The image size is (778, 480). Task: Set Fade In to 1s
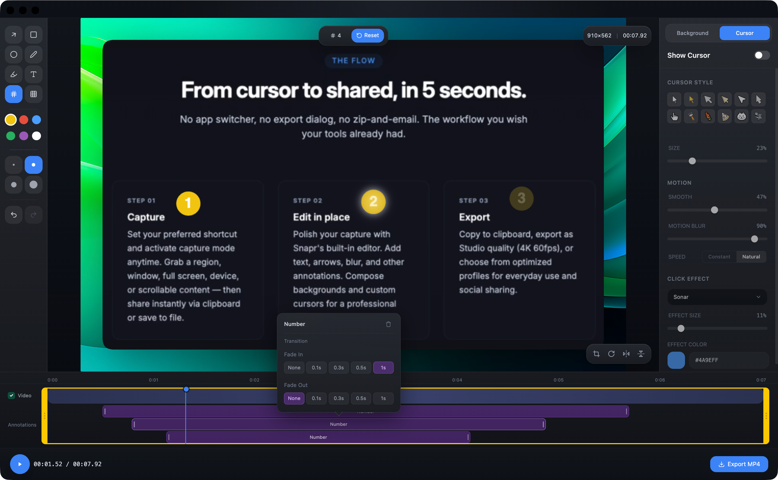tap(383, 368)
